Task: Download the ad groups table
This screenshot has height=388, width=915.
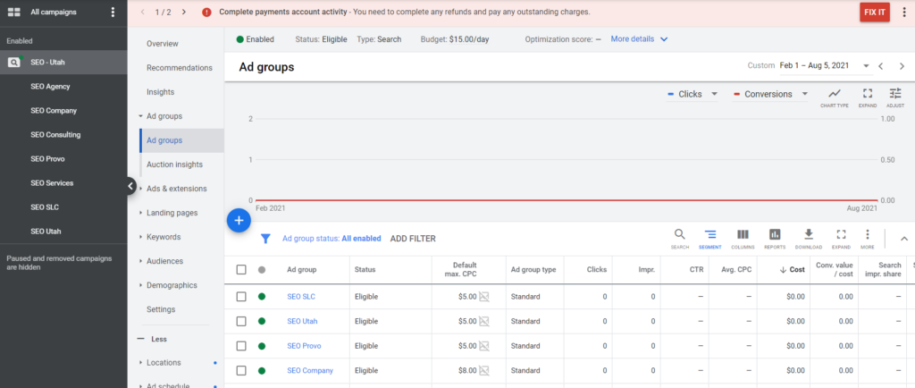Action: [808, 239]
